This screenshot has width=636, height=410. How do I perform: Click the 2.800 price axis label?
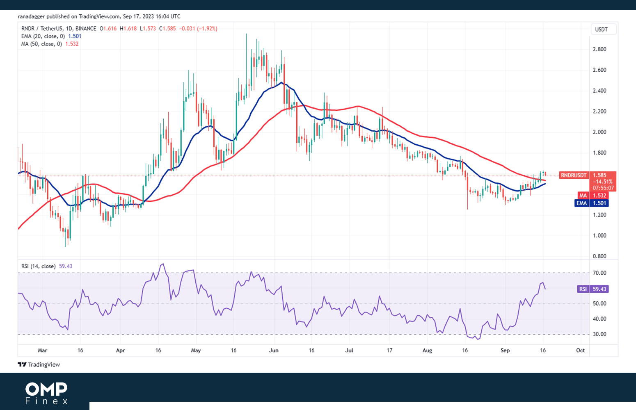pos(599,49)
